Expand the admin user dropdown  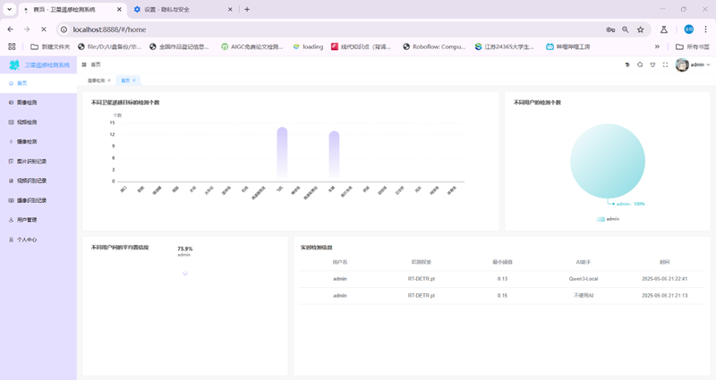pos(695,65)
